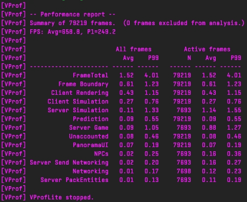Select the 'Server PackEntities' row label

pyautogui.click(x=74, y=180)
